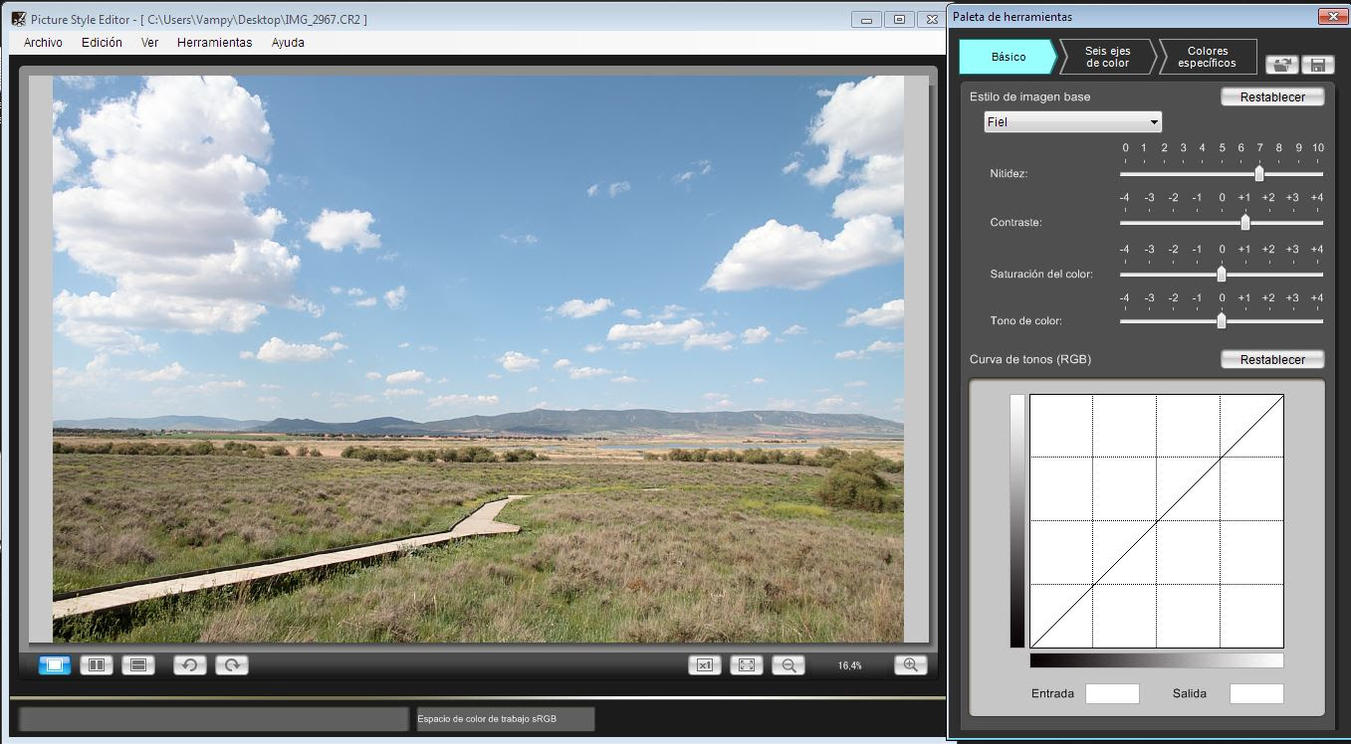Screen dimensions: 1351x744
Task: Click the Saturación del color slider handle
Action: 1222,274
